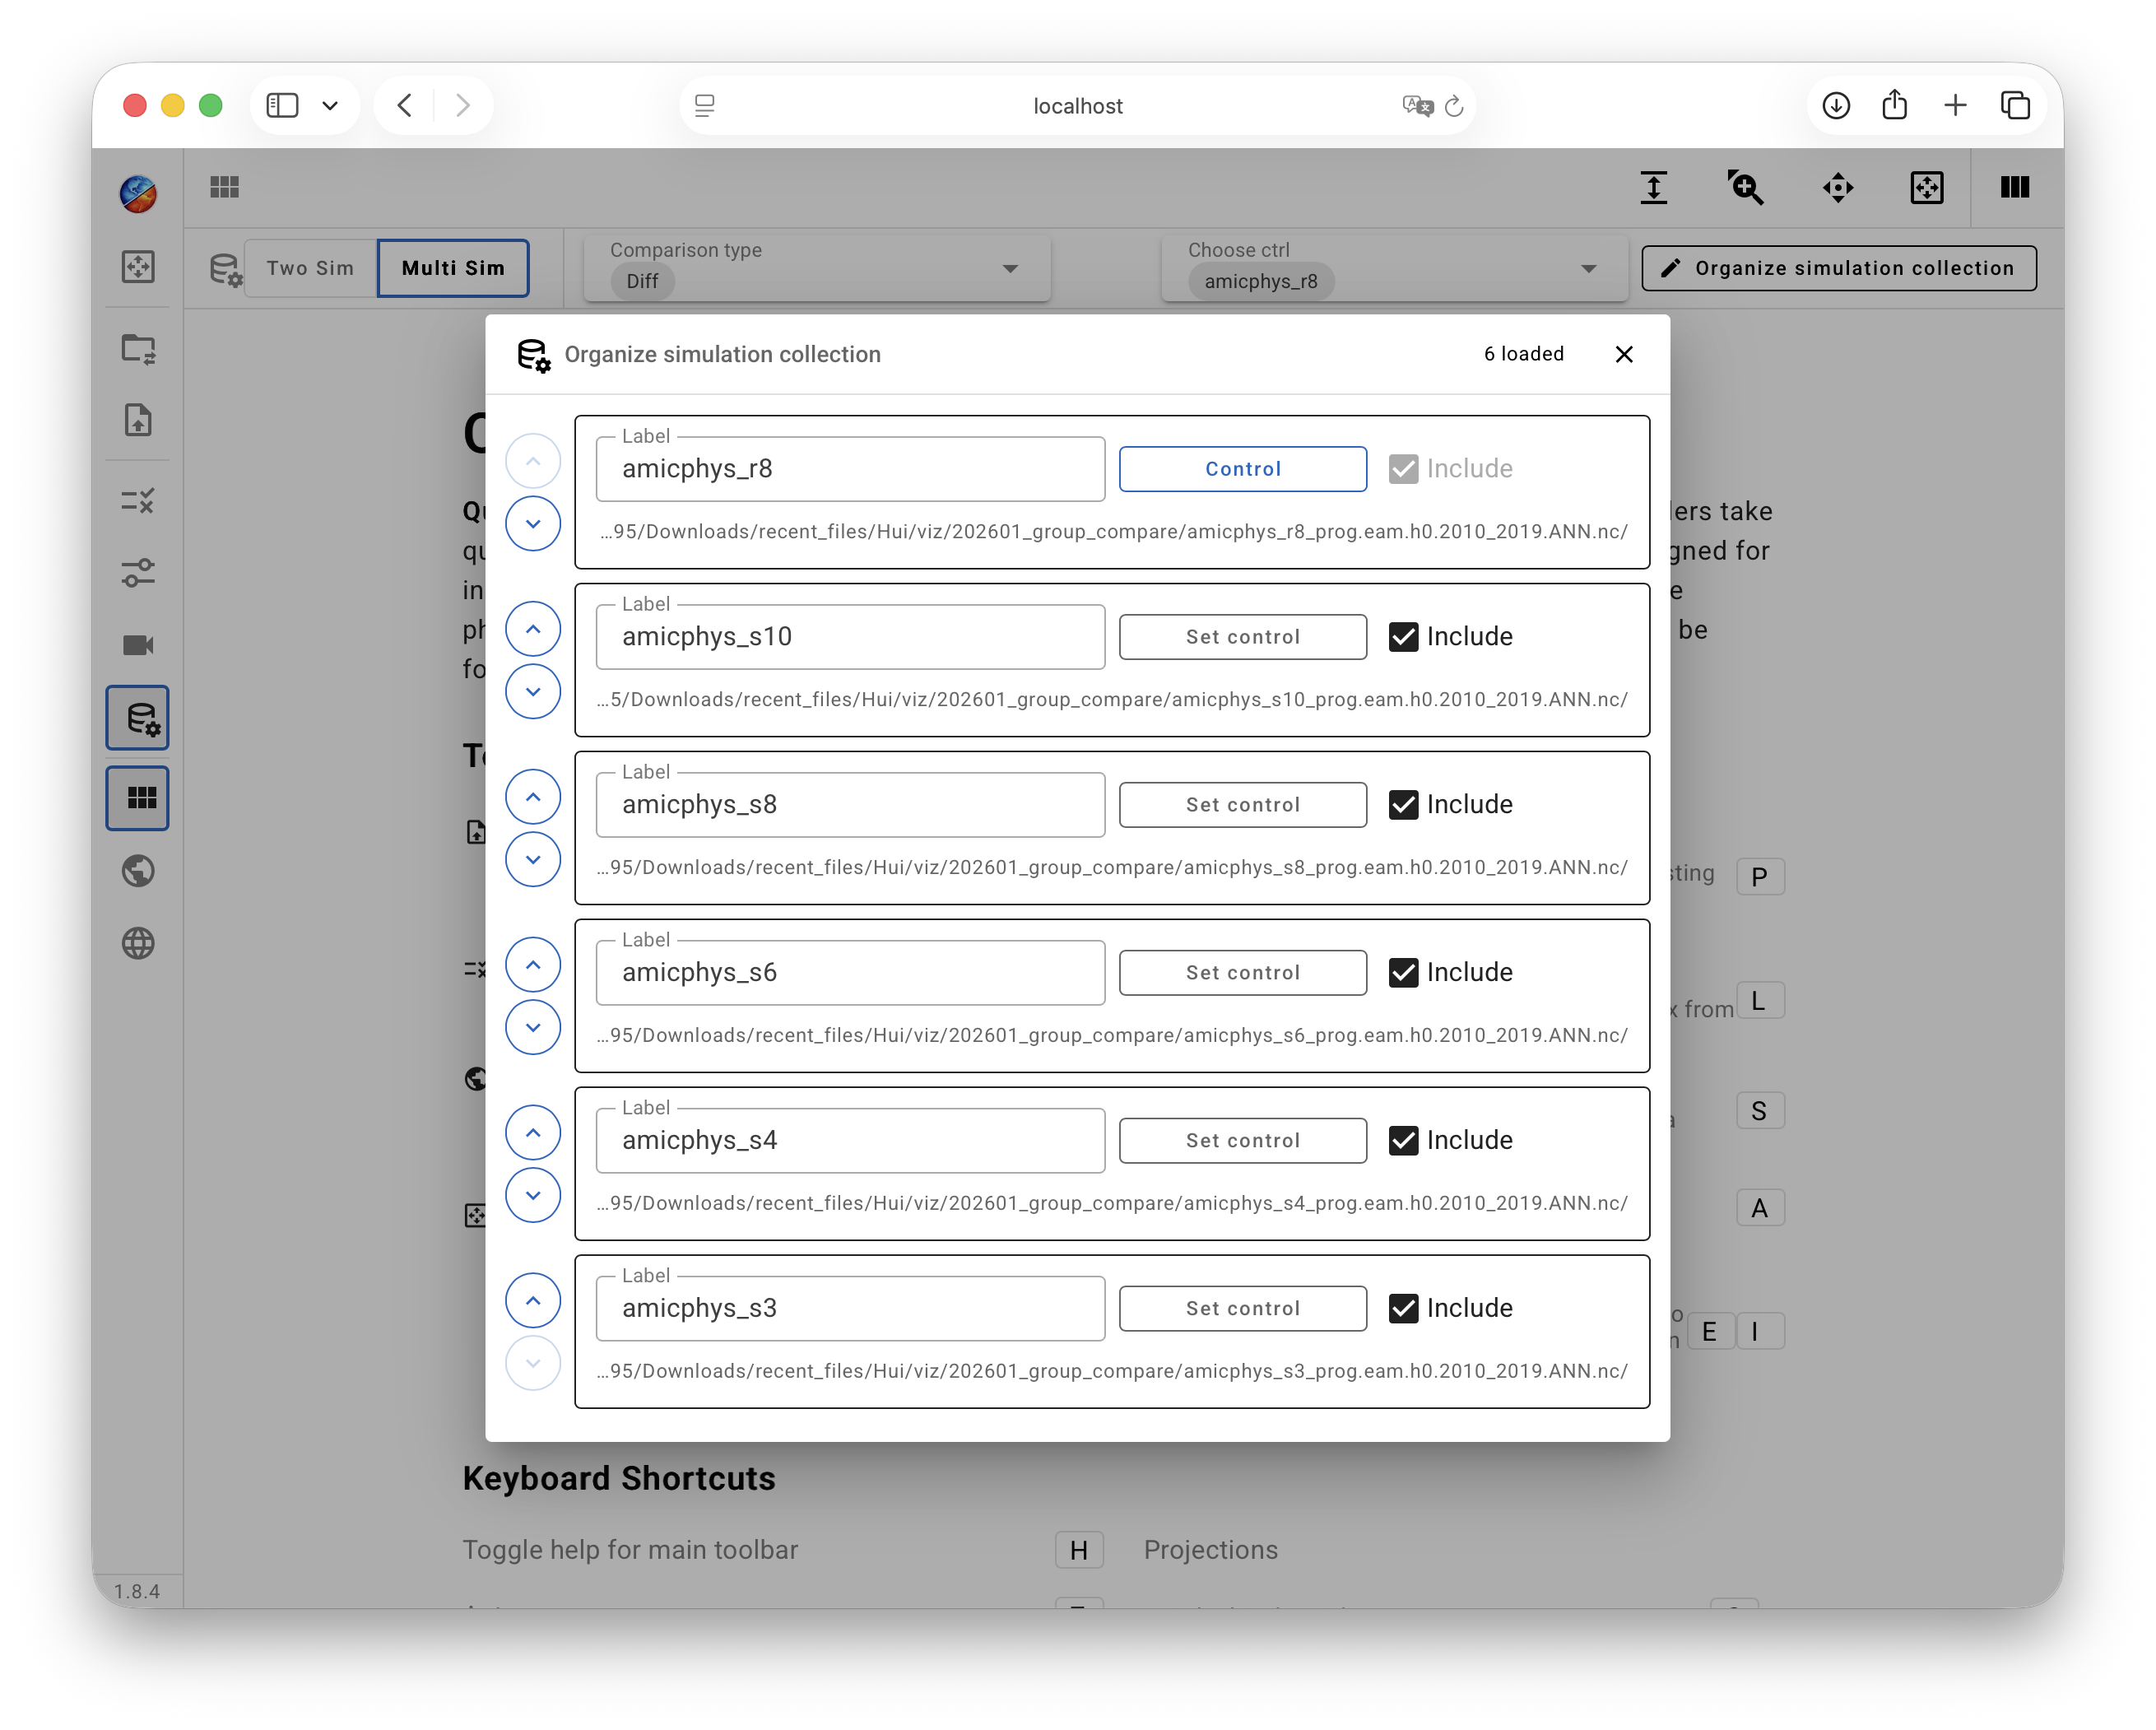
Task: Select the sidebar grid view icon
Action: point(138,797)
